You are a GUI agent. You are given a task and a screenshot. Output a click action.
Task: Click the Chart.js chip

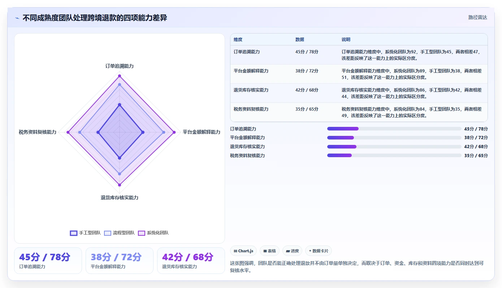tap(243, 251)
